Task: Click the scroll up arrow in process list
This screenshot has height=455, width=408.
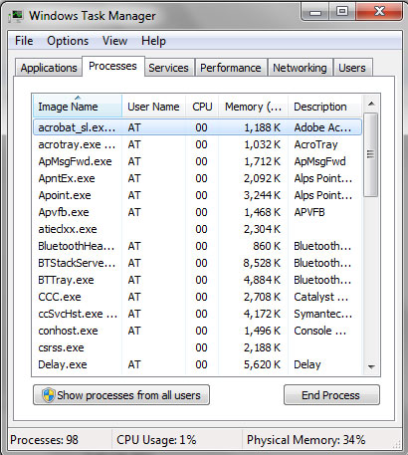Action: pyautogui.click(x=371, y=104)
